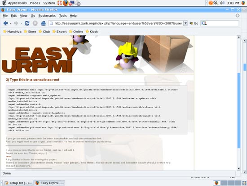
Task: Click the network status tray icon
Action: point(216,3)
